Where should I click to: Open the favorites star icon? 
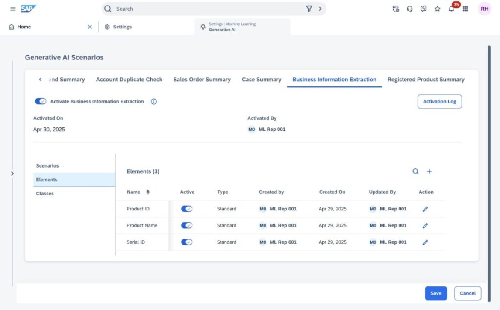[x=437, y=9]
